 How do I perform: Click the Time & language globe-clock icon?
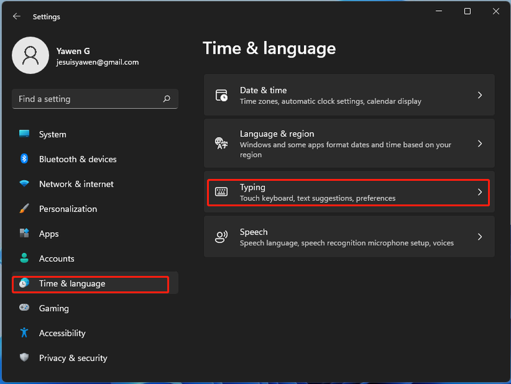[24, 283]
